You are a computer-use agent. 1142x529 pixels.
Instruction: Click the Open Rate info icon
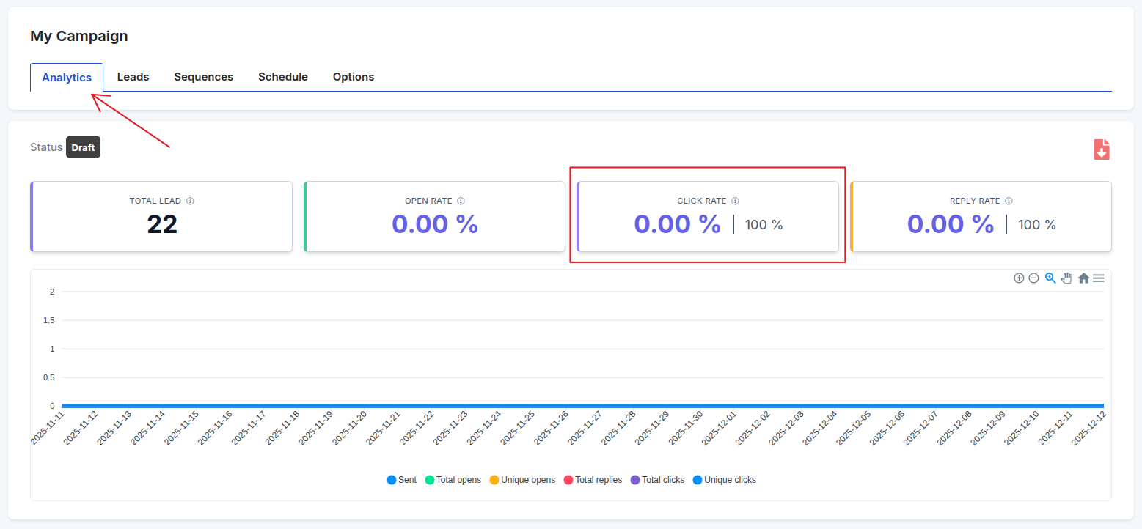tap(461, 201)
